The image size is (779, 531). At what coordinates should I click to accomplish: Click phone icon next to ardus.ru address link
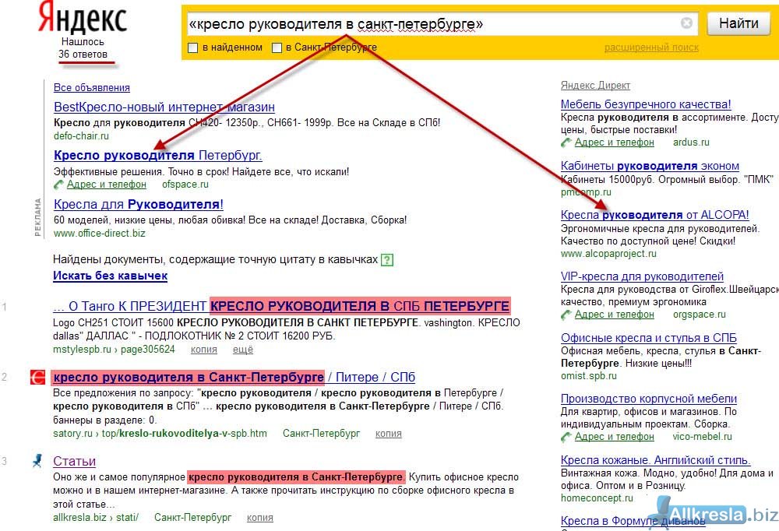tap(566, 142)
